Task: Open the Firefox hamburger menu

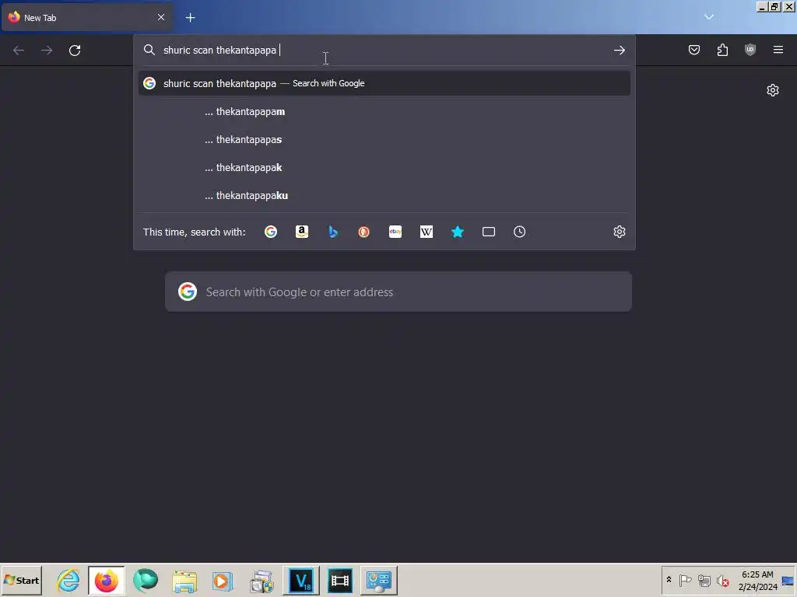Action: click(x=778, y=50)
